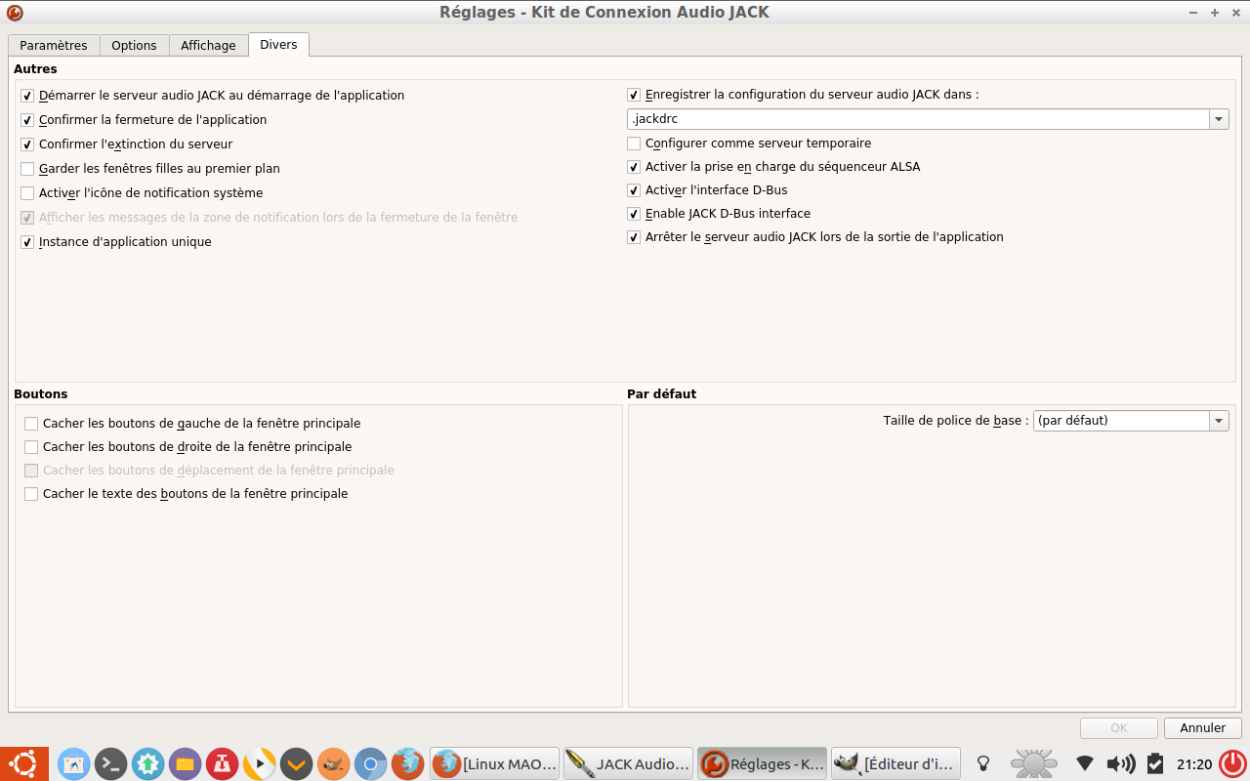Enable Configurer comme serveur temporaire
Image resolution: width=1250 pixels, height=781 pixels.
coord(634,144)
